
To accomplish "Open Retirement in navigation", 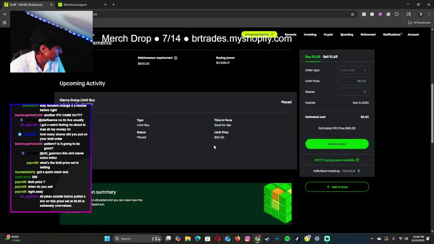I will click(x=368, y=35).
